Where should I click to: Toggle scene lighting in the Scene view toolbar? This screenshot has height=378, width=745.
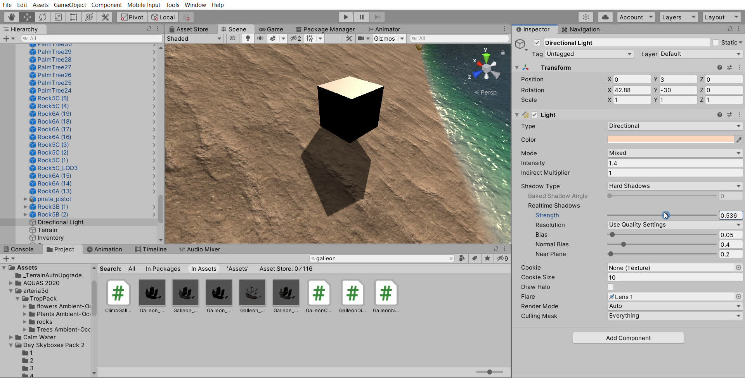click(248, 38)
